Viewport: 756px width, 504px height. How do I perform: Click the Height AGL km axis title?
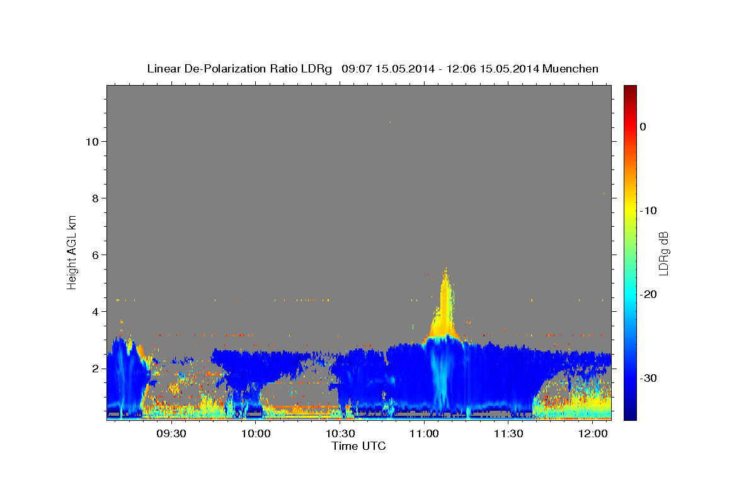point(72,251)
